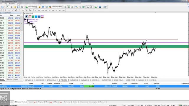Sort Market Watch by Аск column
Viewport: 189px width, 106px height.
[18, 15]
